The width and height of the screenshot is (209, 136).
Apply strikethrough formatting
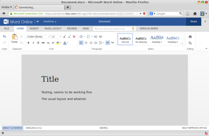43,43
